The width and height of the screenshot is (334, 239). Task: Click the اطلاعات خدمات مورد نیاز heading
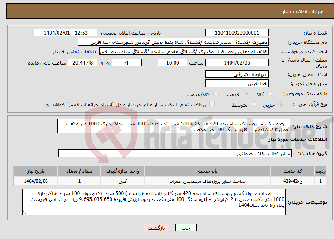tap(298, 139)
